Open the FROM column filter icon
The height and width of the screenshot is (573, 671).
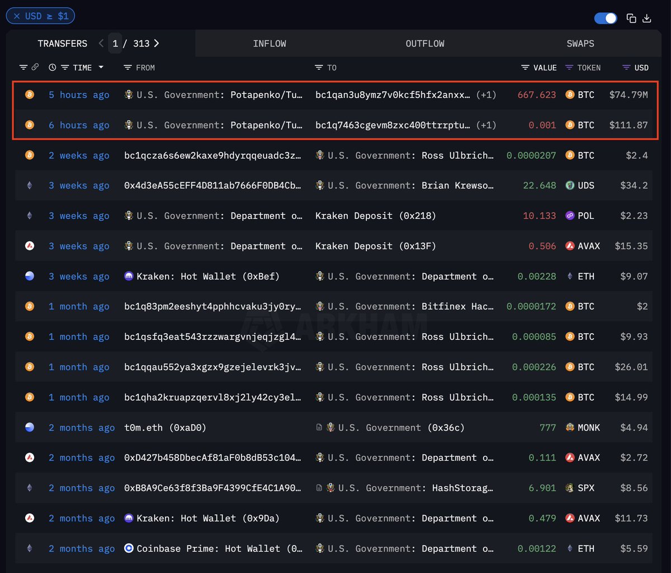pos(127,68)
